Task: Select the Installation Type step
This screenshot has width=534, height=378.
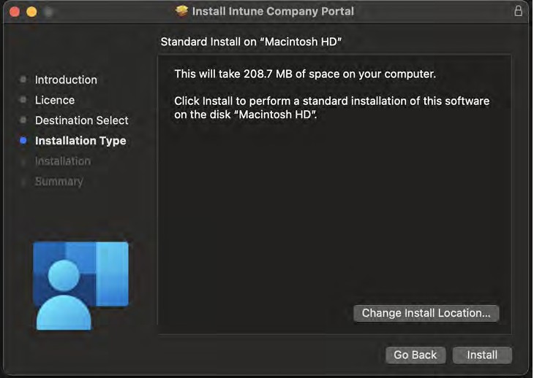Action: [80, 141]
